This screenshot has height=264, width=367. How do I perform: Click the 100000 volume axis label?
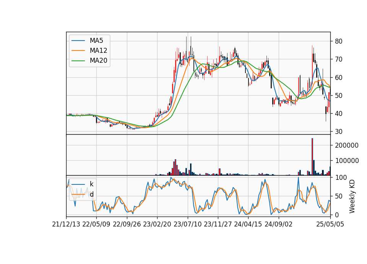(x=347, y=161)
